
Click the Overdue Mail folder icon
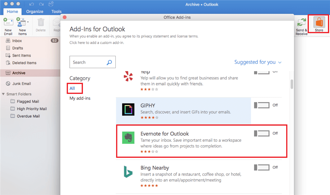tap(13, 116)
